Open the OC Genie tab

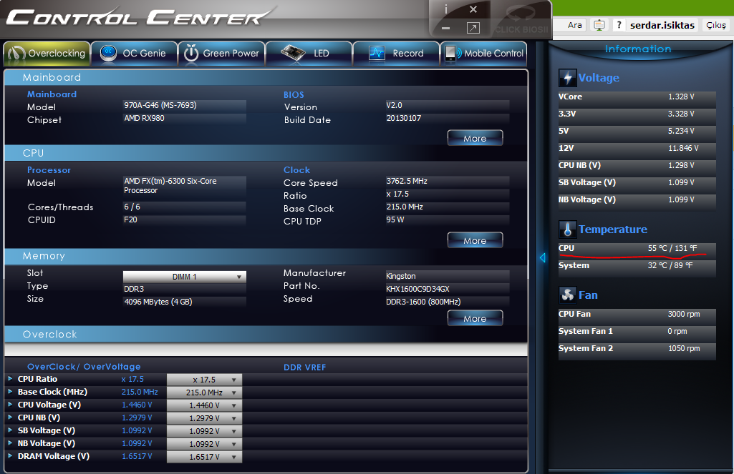[135, 54]
